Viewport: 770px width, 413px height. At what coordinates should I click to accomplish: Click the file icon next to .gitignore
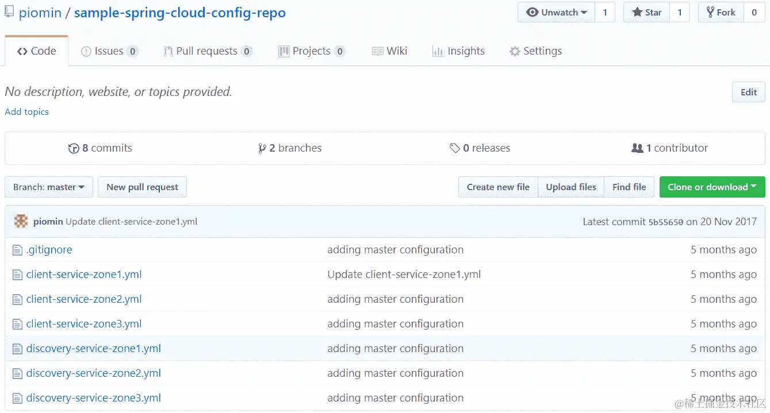click(x=17, y=250)
